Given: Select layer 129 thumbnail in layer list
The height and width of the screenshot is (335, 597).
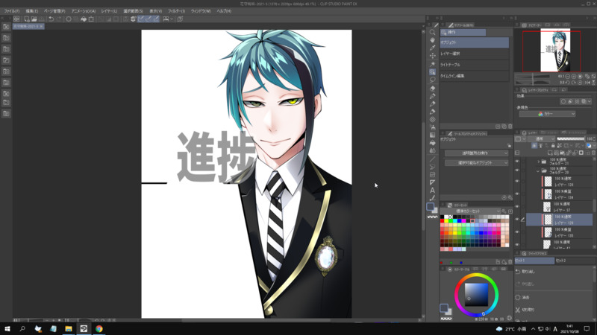Looking at the screenshot, I should [x=548, y=220].
